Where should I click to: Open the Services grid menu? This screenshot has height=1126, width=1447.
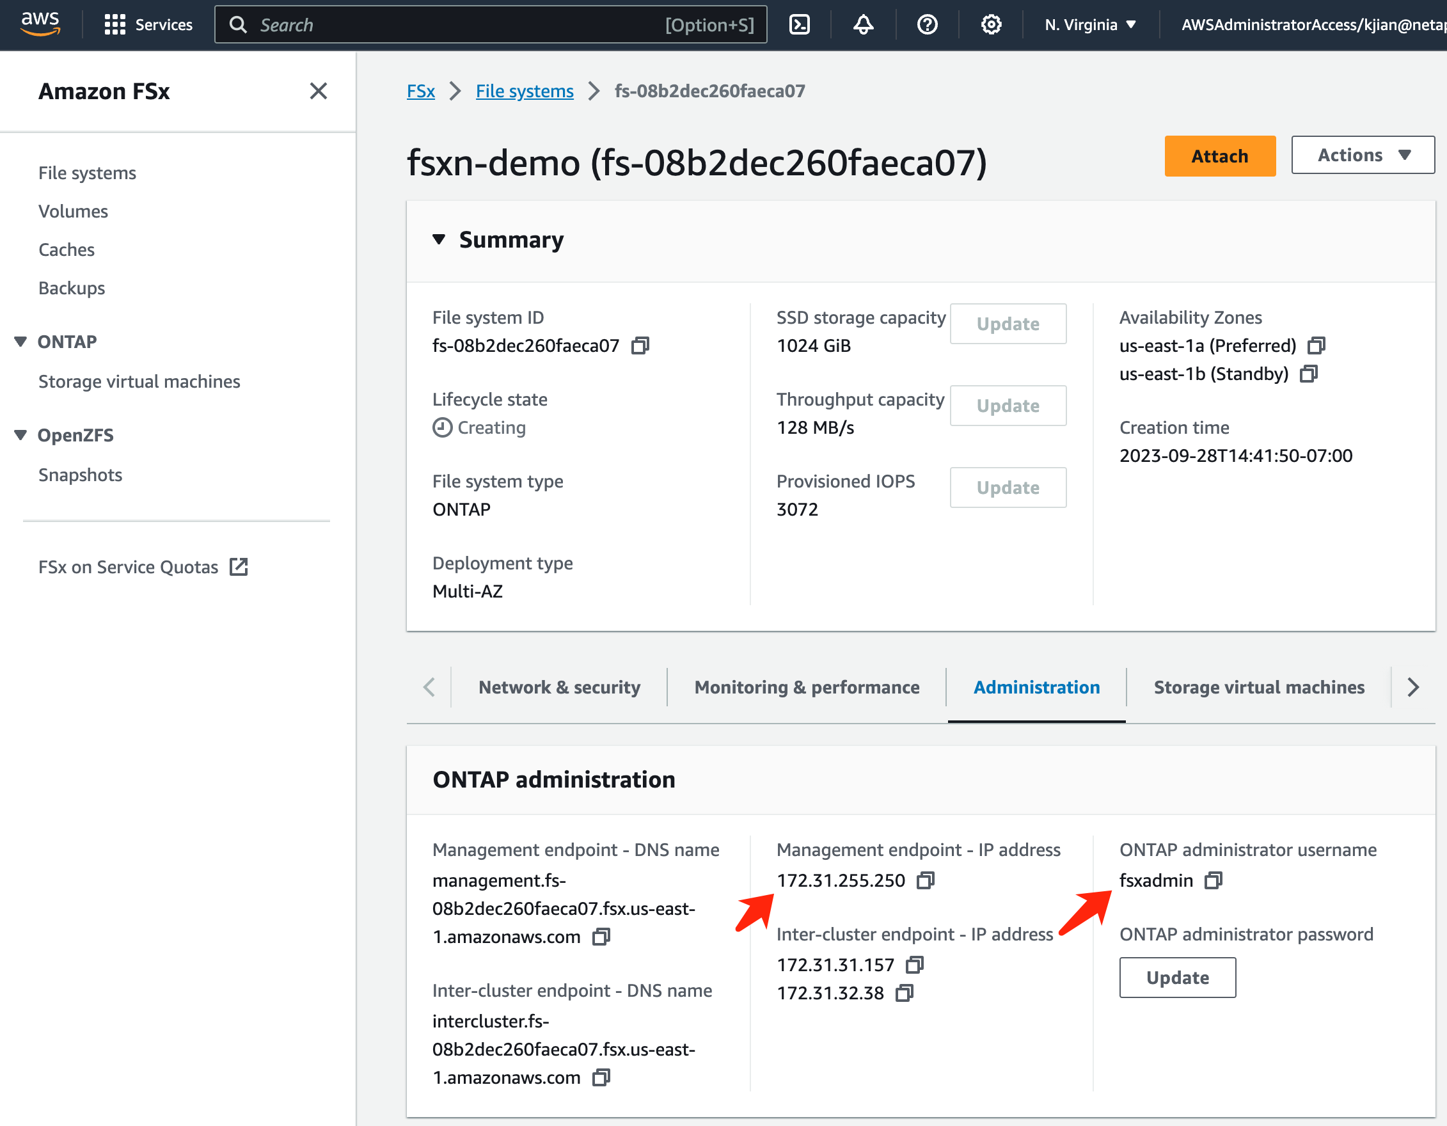pyautogui.click(x=148, y=24)
